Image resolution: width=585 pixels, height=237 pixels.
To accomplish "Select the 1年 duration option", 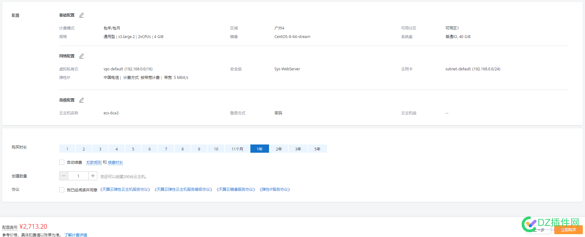I will pyautogui.click(x=260, y=149).
